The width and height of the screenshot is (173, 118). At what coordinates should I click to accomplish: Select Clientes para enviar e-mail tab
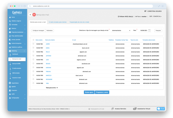[x=38, y=22]
